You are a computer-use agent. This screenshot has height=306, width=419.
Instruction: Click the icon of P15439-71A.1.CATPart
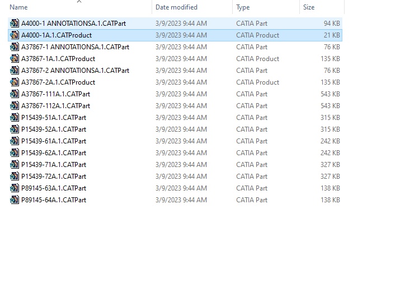tap(15, 165)
